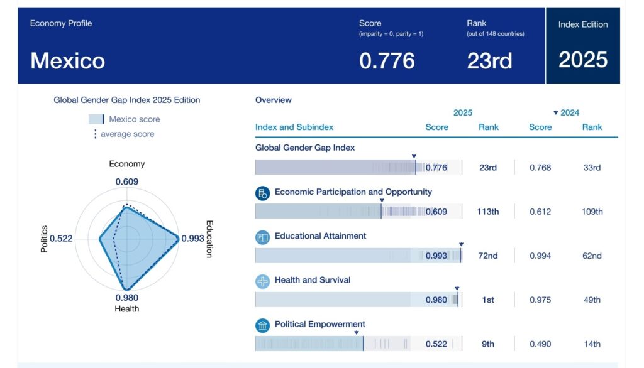Click the Politics 0.522 value on radar chart
This screenshot has height=368, width=644.
(x=60, y=239)
